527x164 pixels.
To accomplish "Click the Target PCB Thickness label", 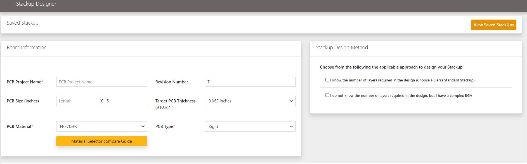I will click(x=175, y=101).
